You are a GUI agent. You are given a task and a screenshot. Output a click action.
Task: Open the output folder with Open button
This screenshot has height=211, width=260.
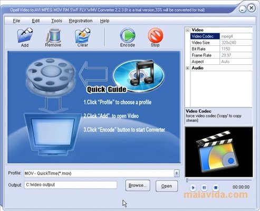click(x=167, y=186)
